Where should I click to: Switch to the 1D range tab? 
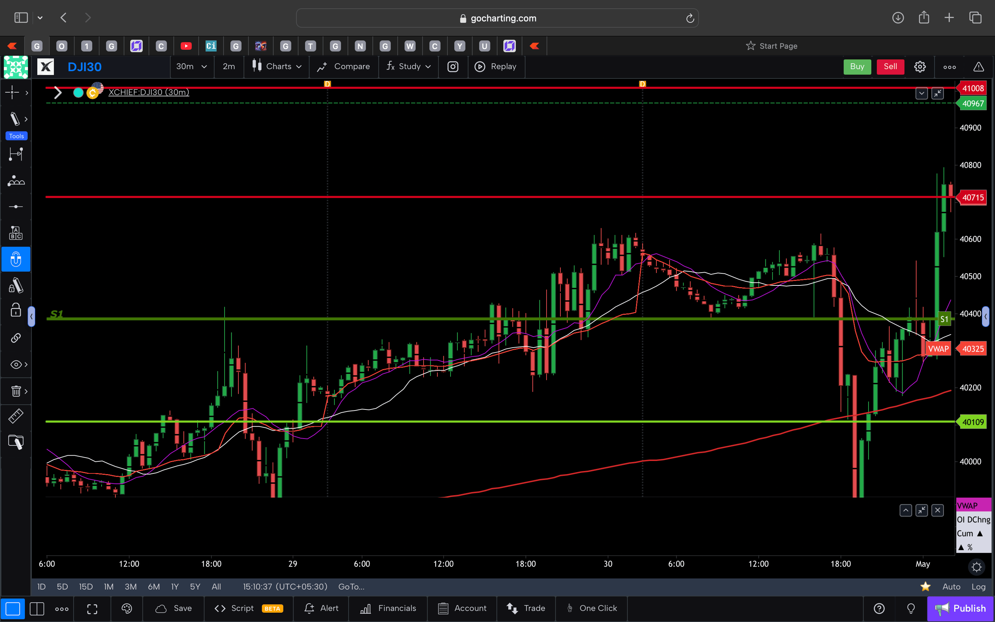[x=41, y=586]
